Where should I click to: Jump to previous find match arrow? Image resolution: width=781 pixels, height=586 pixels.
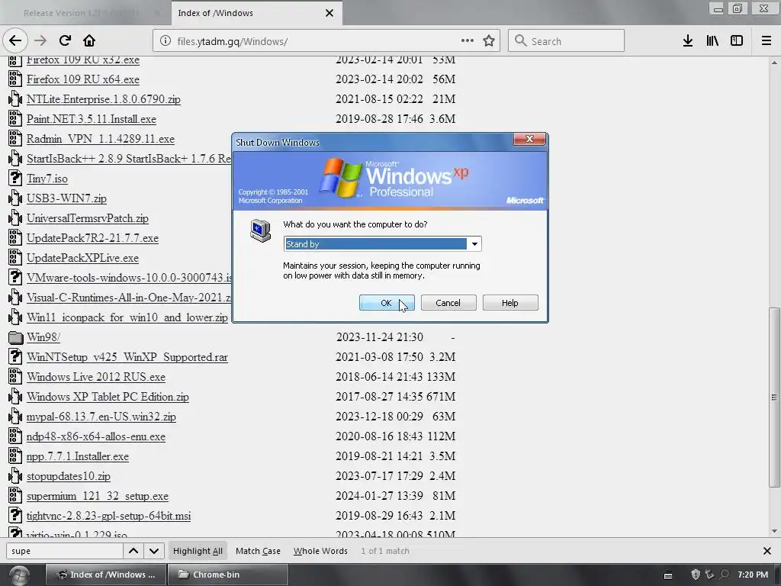pos(133,551)
